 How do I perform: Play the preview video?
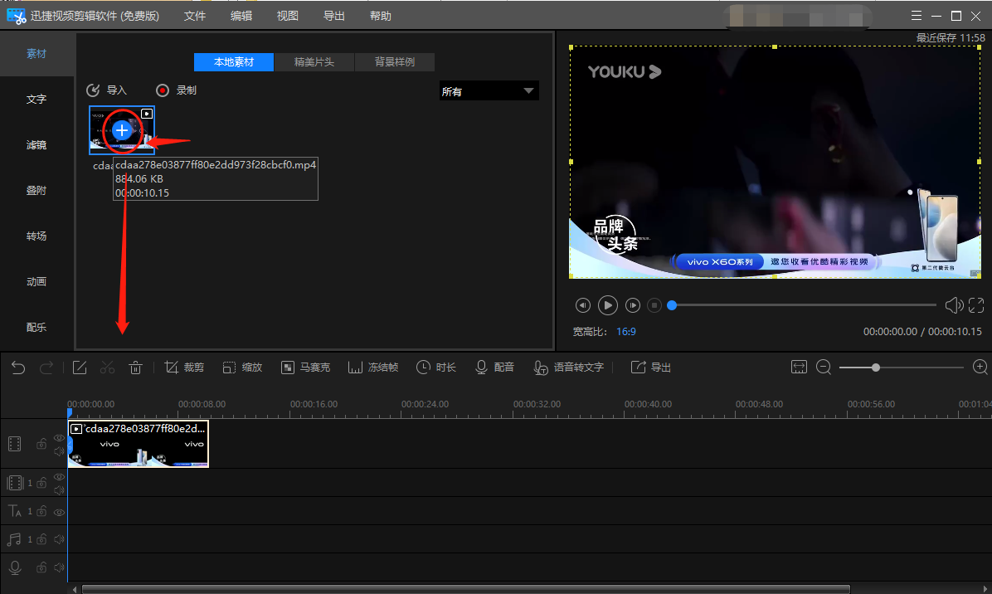607,305
